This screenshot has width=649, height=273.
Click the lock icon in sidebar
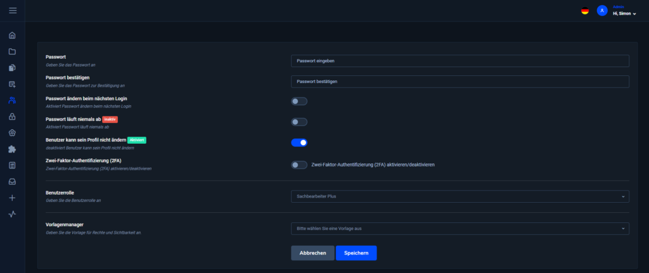[12, 117]
